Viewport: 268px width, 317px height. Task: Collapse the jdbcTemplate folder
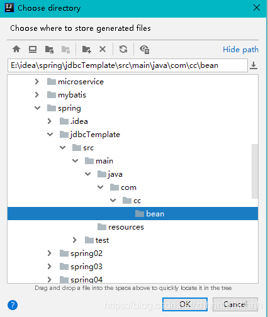[50, 135]
